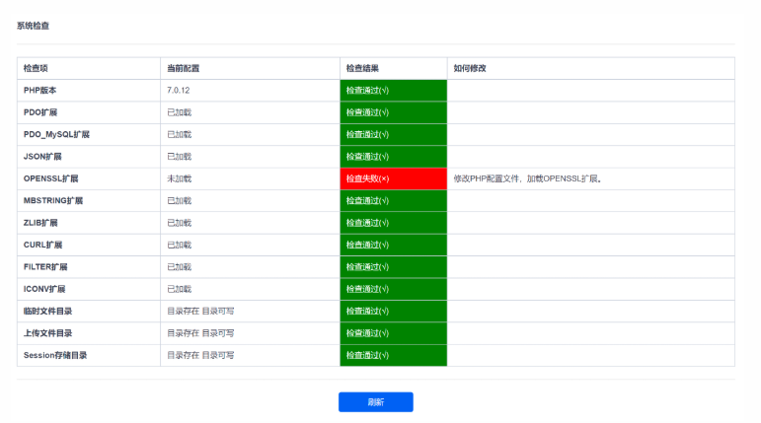Image resolution: width=761 pixels, height=423 pixels.
Task: Click the OPENSSL扩展 row label
Action: (x=50, y=178)
